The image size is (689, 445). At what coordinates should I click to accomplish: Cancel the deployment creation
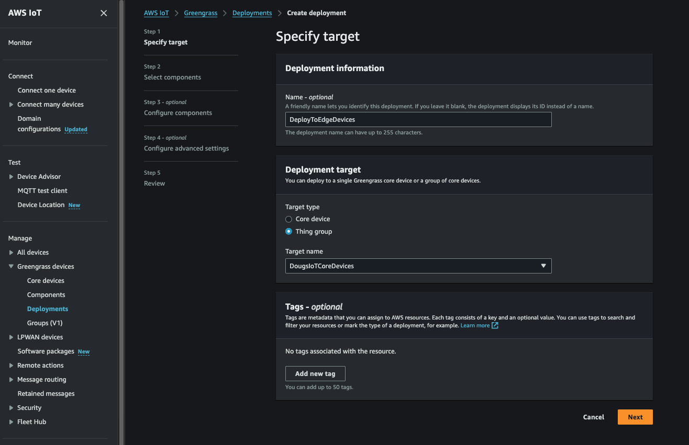click(x=594, y=417)
